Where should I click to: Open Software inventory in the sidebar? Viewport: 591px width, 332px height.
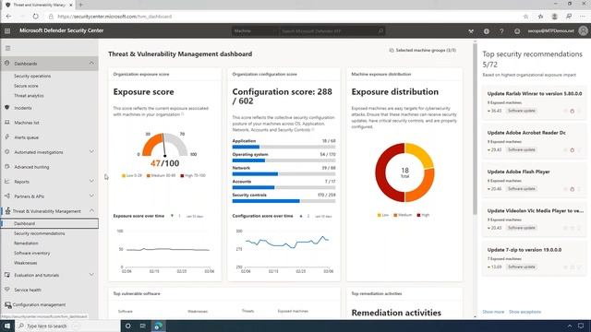pyautogui.click(x=32, y=253)
